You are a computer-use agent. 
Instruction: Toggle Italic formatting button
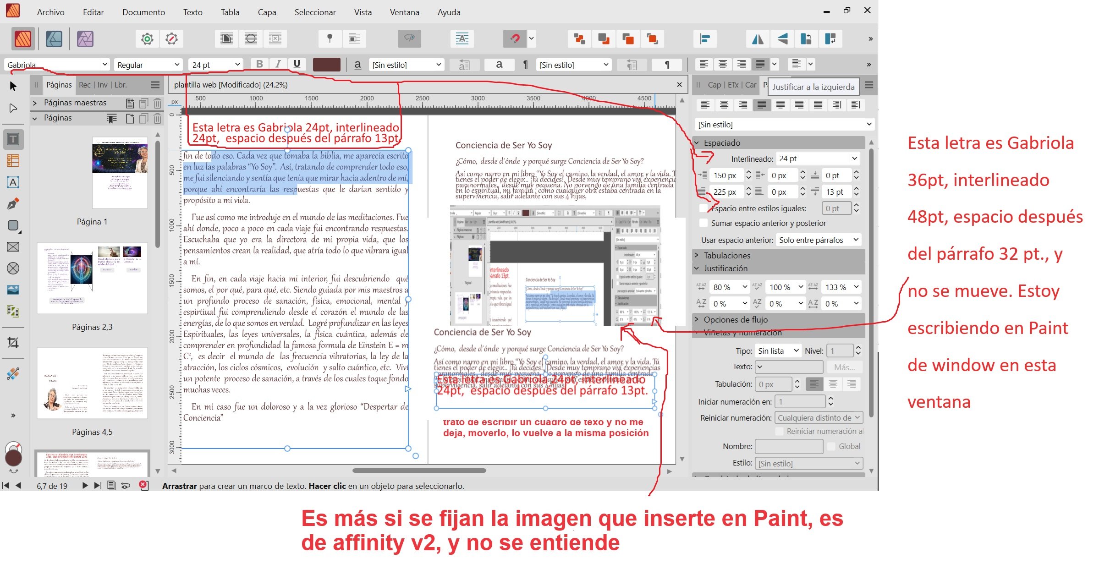278,64
